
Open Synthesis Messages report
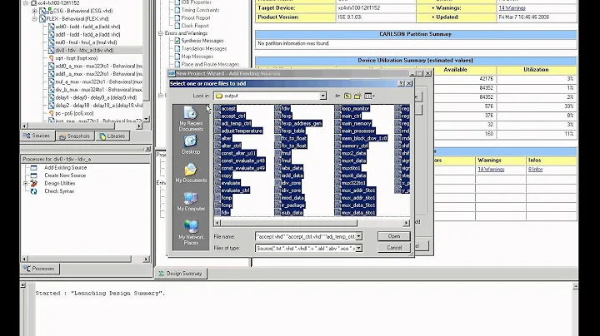click(202, 41)
